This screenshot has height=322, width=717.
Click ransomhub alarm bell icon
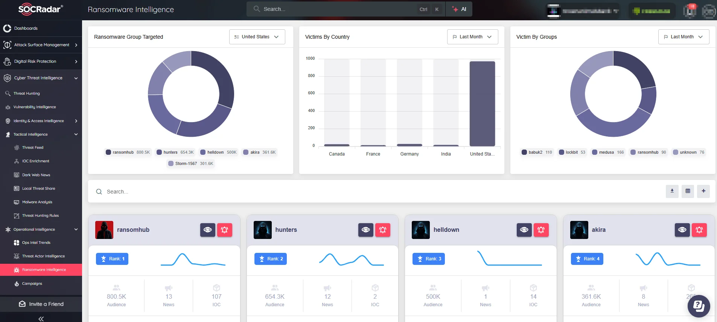(225, 230)
